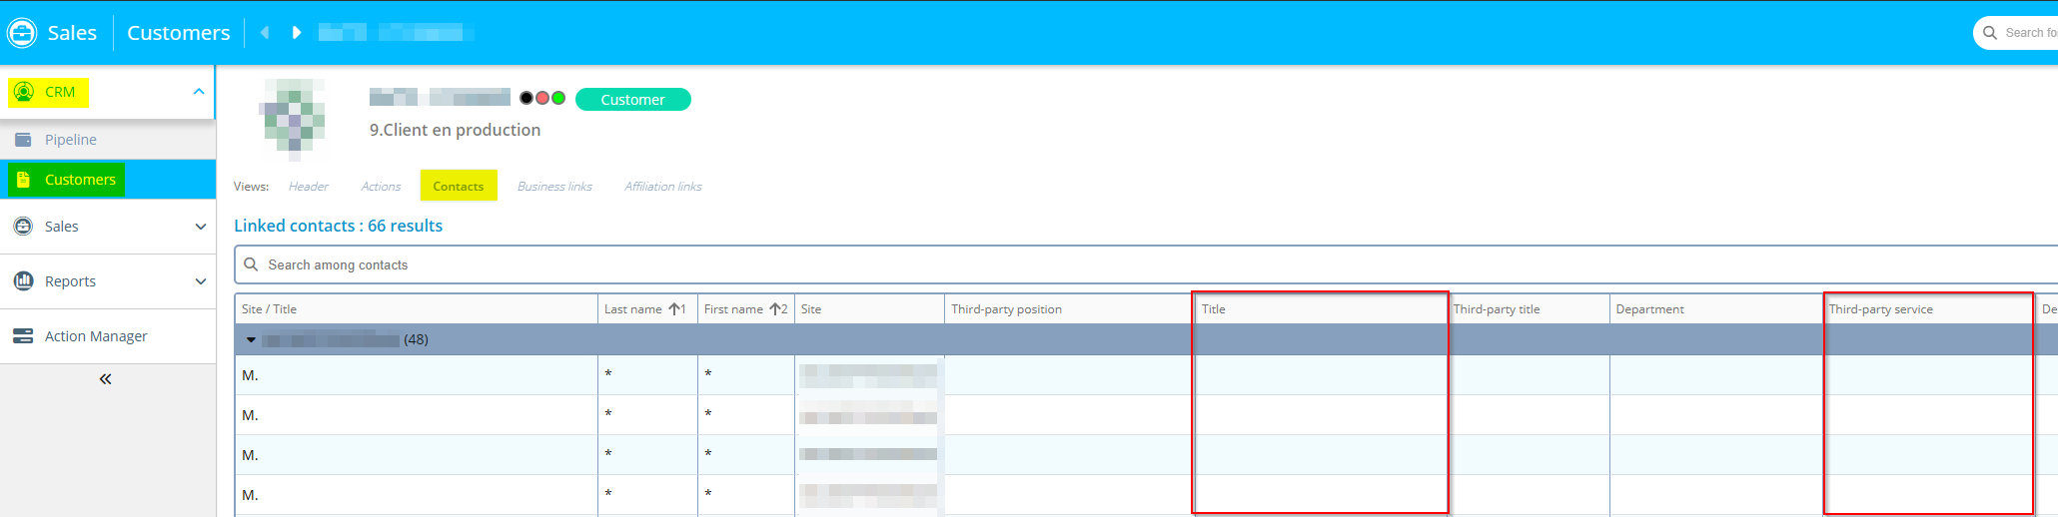Open Customers in the sidebar
The height and width of the screenshot is (517, 2058).
(80, 180)
